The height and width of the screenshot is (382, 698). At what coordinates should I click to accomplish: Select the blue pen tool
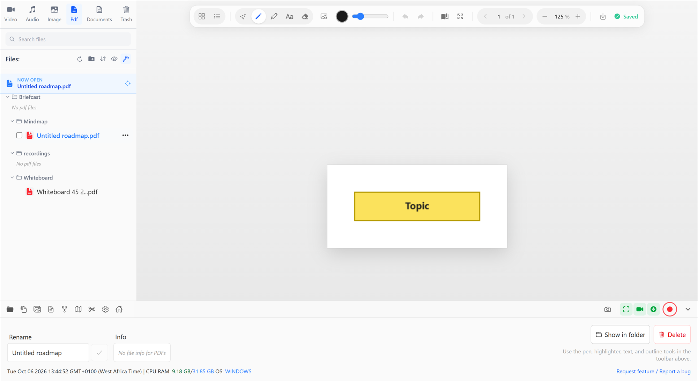[x=258, y=16]
